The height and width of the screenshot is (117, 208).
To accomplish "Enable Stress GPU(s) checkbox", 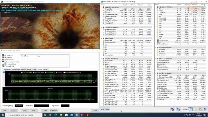I will point(5,66).
